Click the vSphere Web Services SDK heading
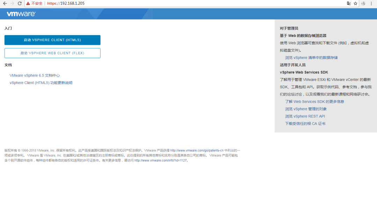377x211 pixels. [x=304, y=72]
